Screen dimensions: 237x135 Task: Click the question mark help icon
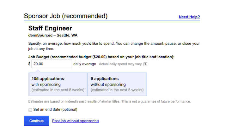(x=145, y=64)
